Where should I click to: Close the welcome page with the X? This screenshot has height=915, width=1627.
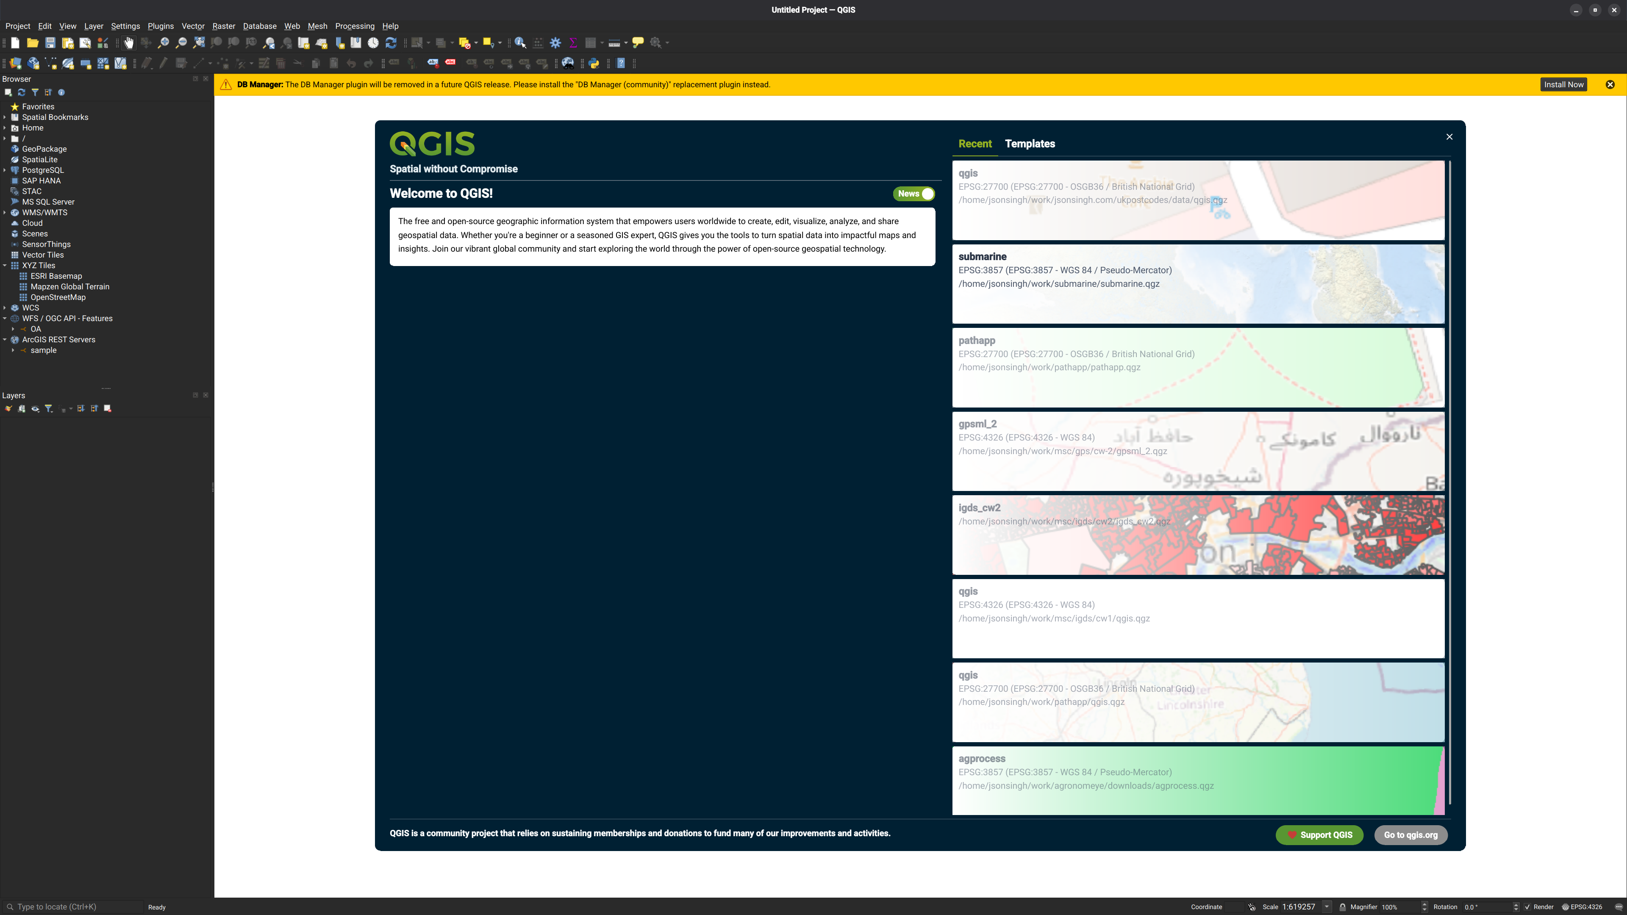[1449, 137]
